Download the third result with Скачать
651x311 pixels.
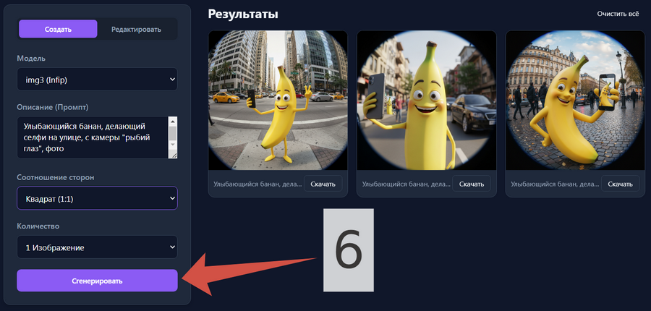click(x=620, y=184)
